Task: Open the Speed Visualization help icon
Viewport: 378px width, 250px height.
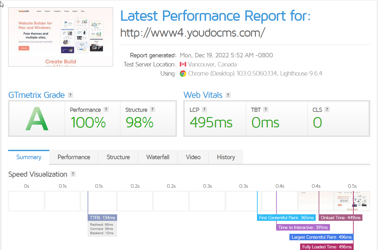Action: [x=73, y=174]
